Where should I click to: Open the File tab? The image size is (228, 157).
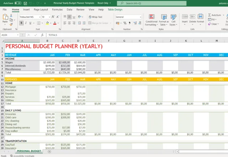5,10
